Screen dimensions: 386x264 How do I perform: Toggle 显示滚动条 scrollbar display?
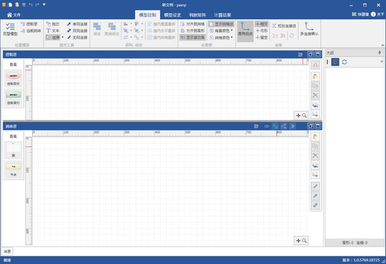click(192, 37)
